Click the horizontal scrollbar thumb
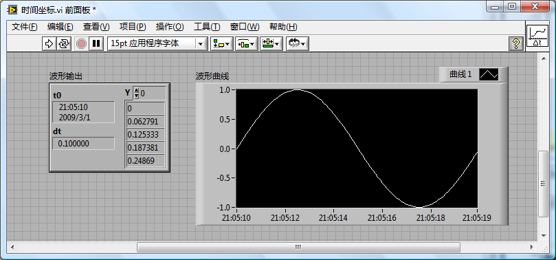 (x=298, y=247)
